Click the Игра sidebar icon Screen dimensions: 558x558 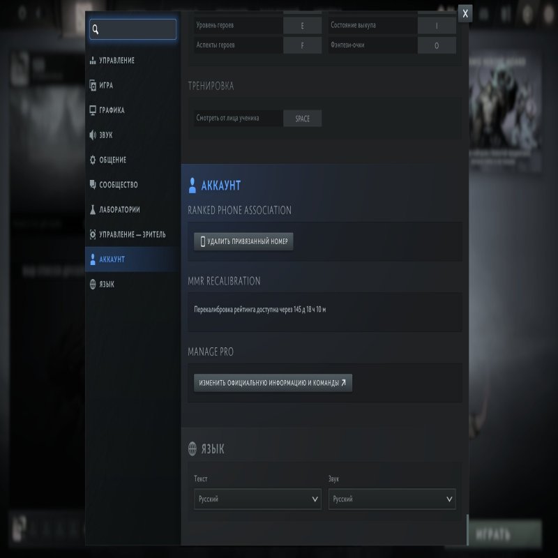coord(93,85)
